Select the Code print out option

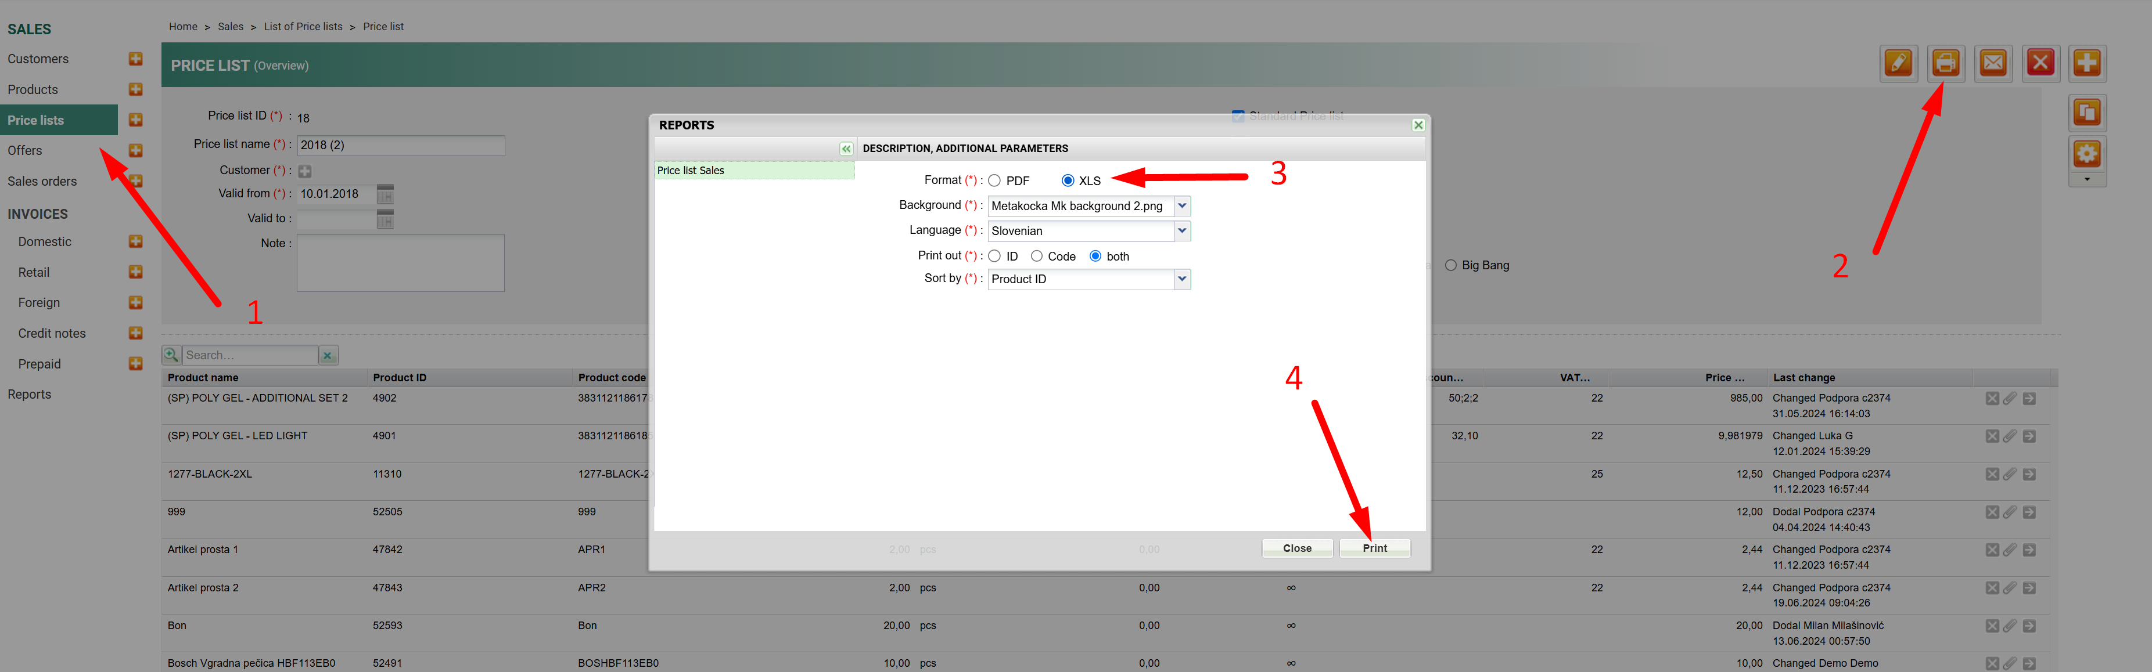pyautogui.click(x=1037, y=256)
